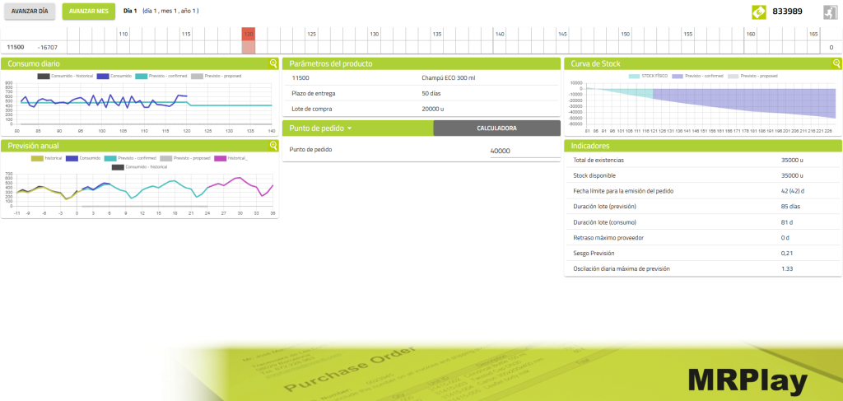
Task: Zoom into the Curva de Stock chart
Action: pos(836,63)
